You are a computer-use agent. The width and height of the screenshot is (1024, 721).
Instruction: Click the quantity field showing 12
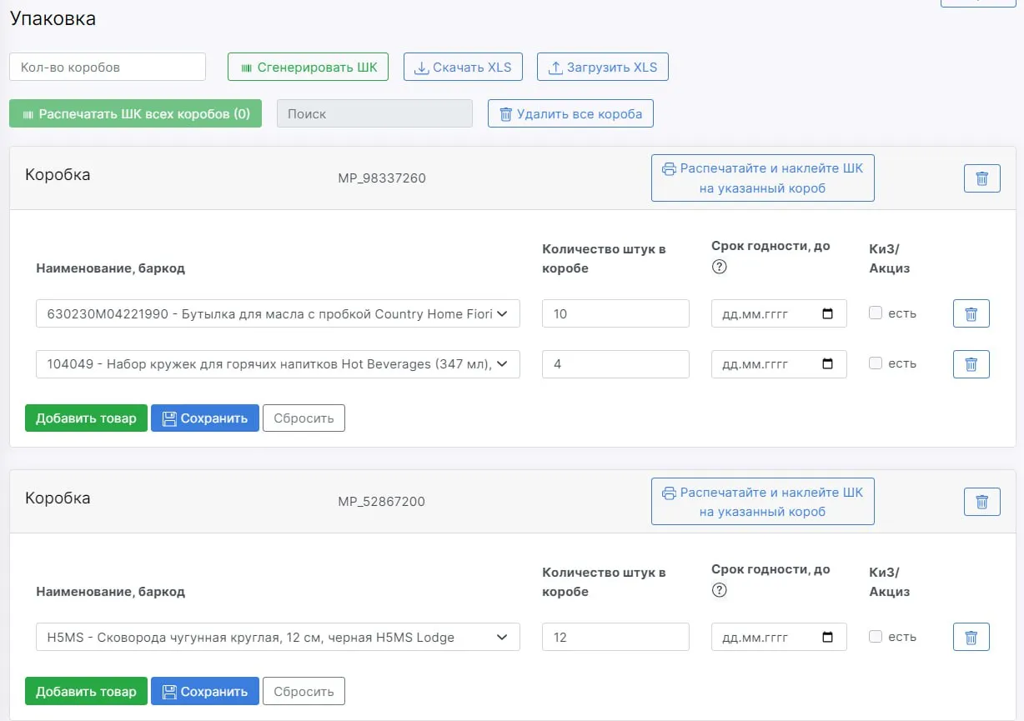[615, 638]
